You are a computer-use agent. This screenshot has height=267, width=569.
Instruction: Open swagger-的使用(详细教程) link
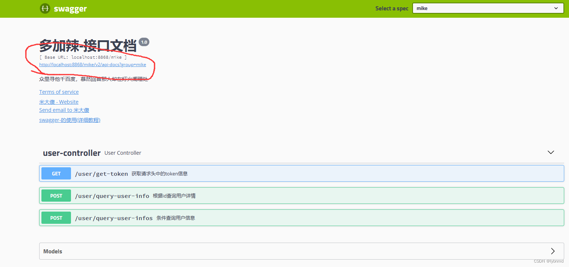coord(70,120)
